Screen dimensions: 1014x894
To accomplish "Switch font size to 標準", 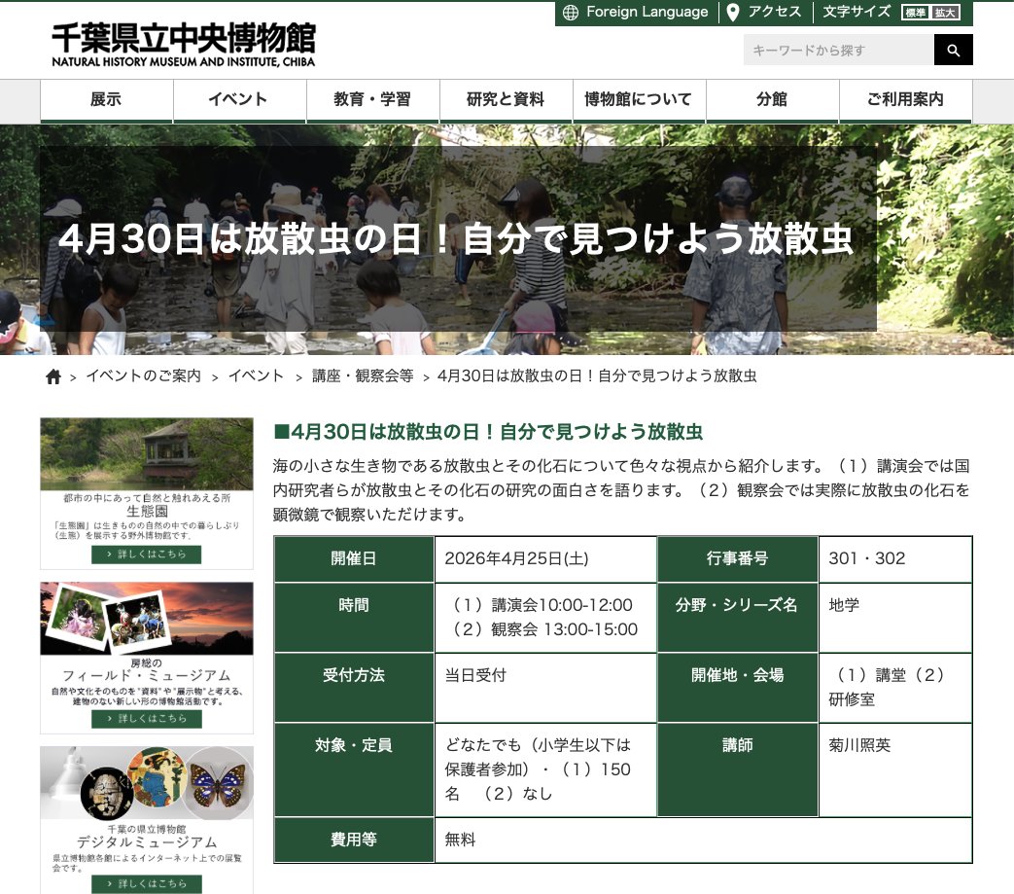I will (x=915, y=13).
